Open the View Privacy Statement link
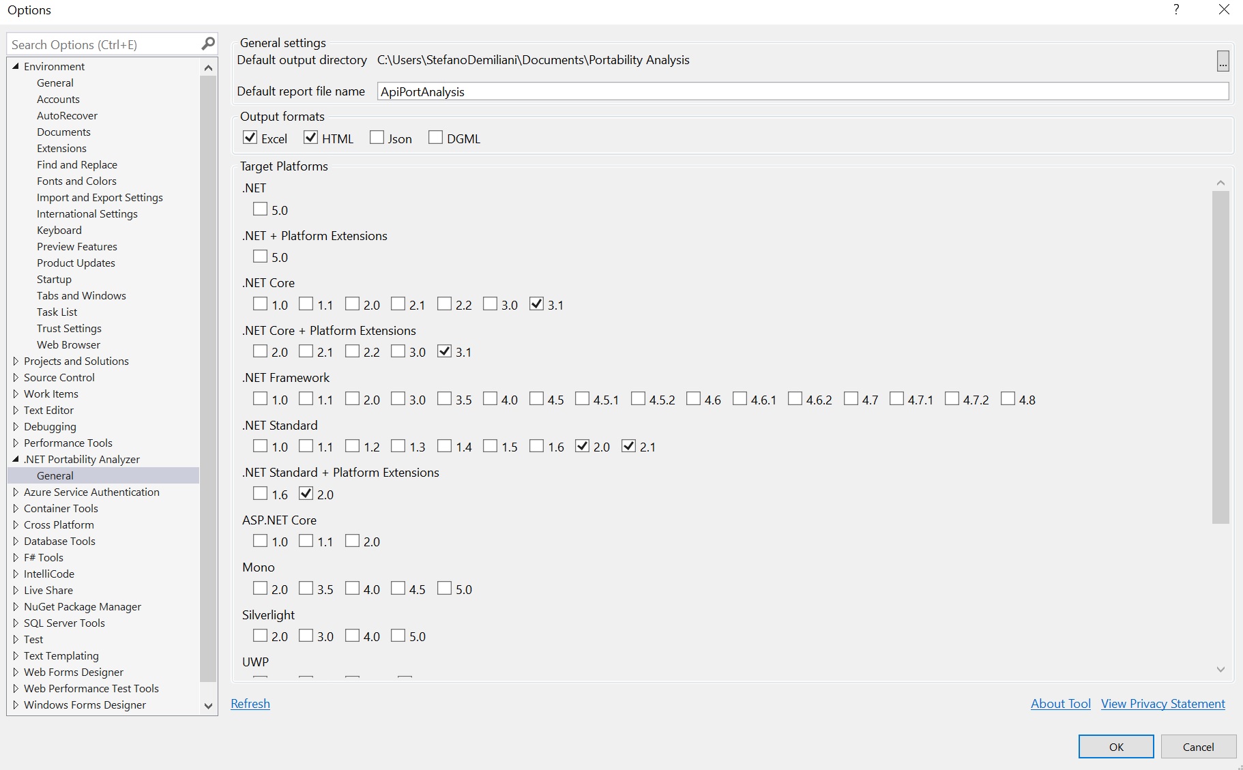1243x770 pixels. point(1162,704)
